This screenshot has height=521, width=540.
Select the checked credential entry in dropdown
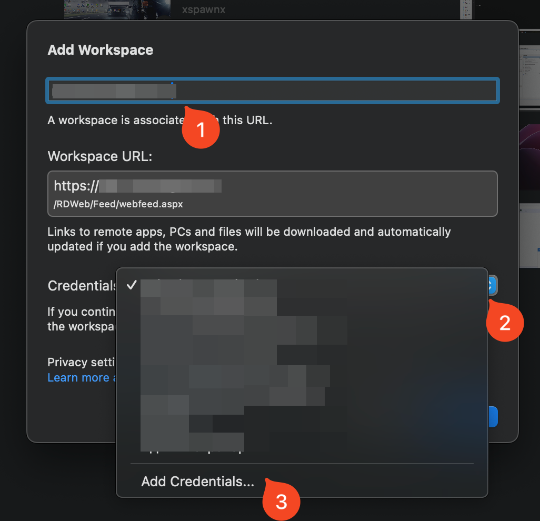208,286
